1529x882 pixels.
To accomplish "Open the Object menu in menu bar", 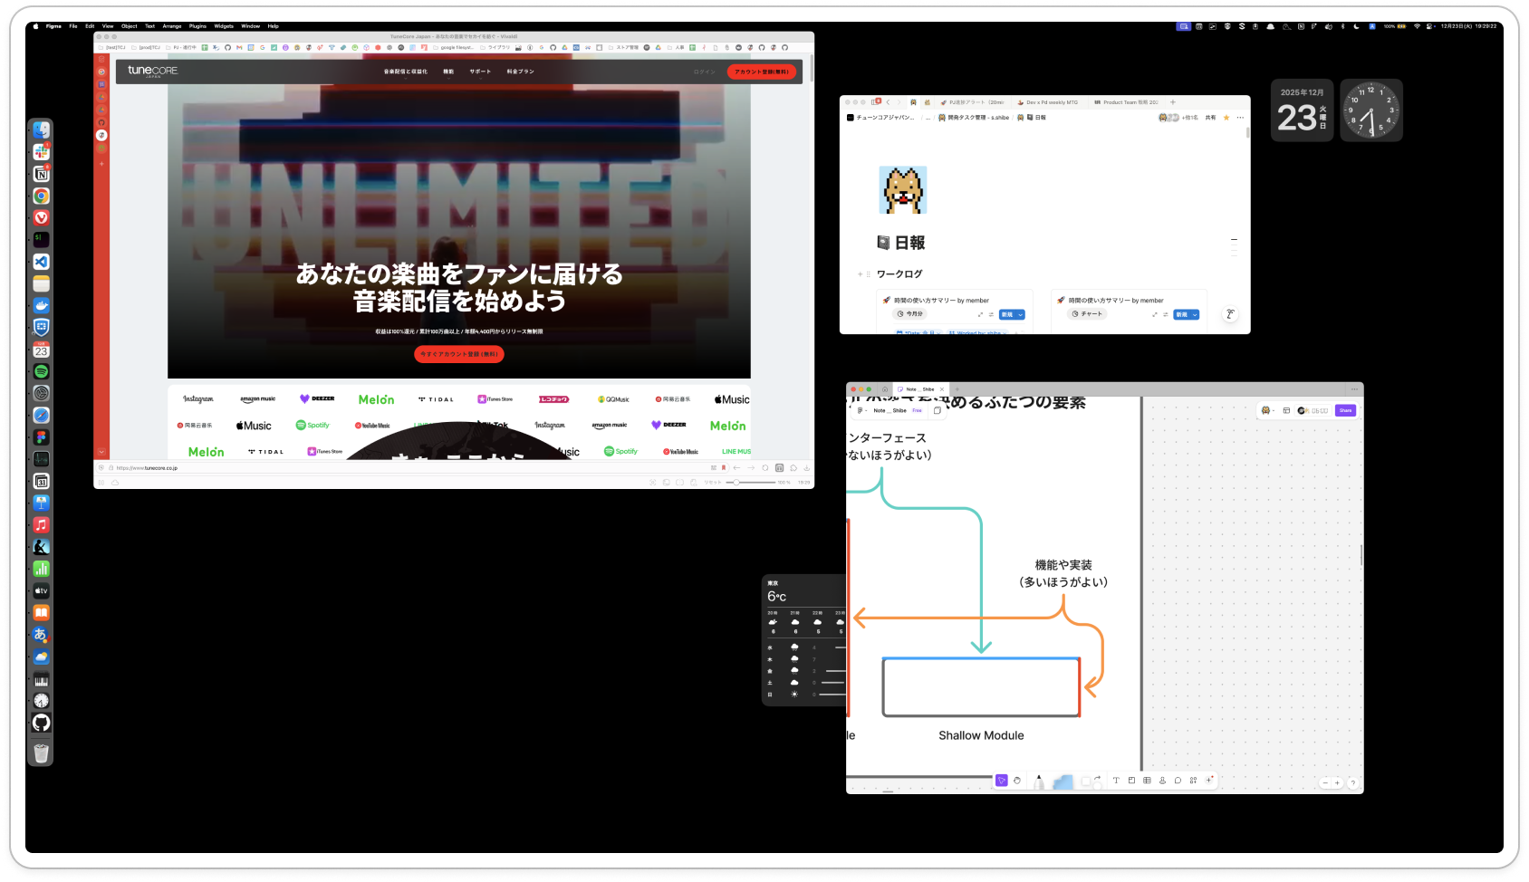I will point(130,26).
